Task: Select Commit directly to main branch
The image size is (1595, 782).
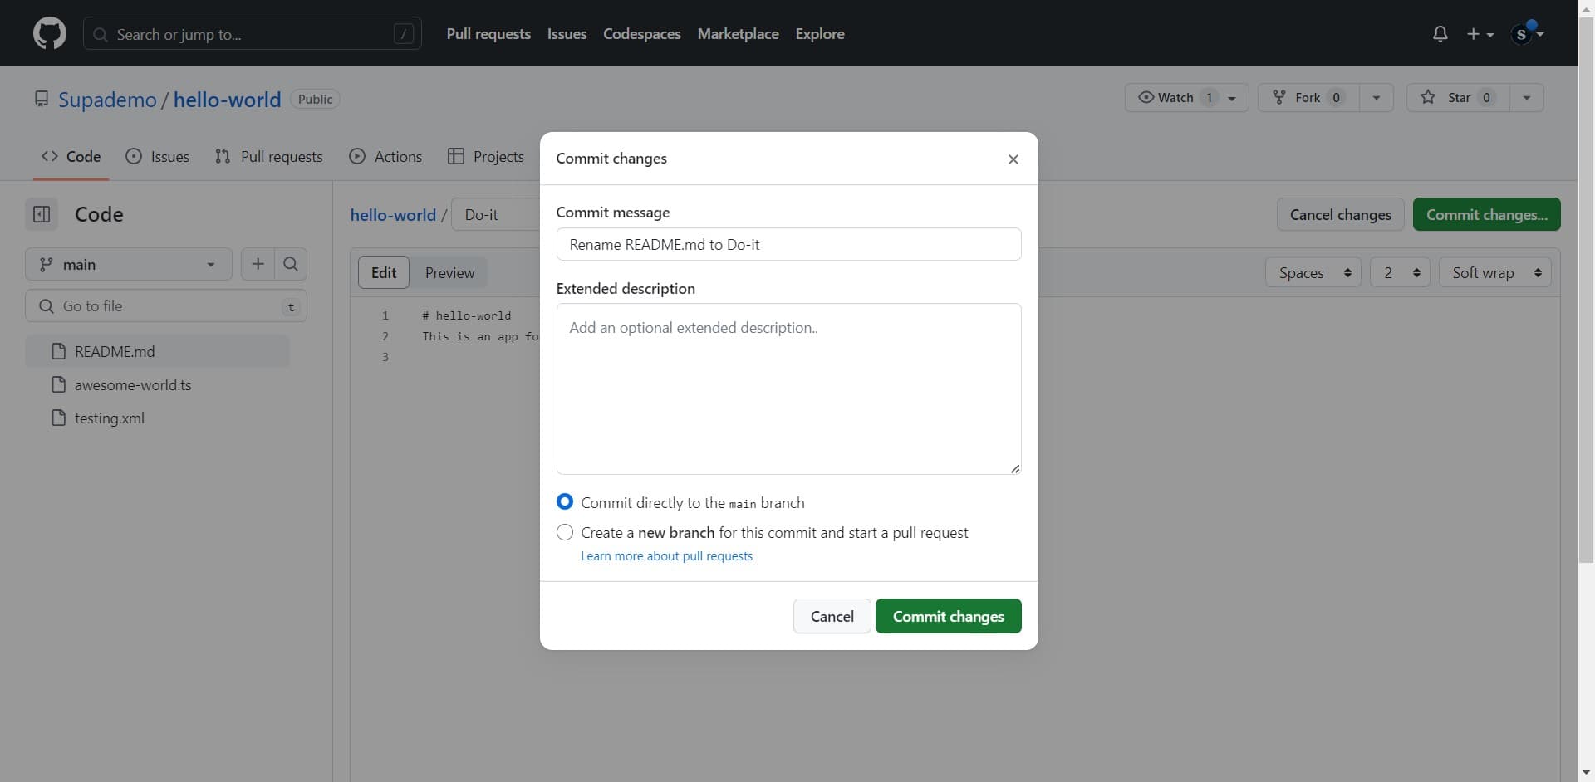Action: pyautogui.click(x=565, y=502)
